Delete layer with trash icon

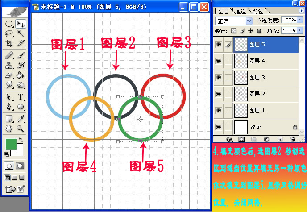(x=293, y=139)
